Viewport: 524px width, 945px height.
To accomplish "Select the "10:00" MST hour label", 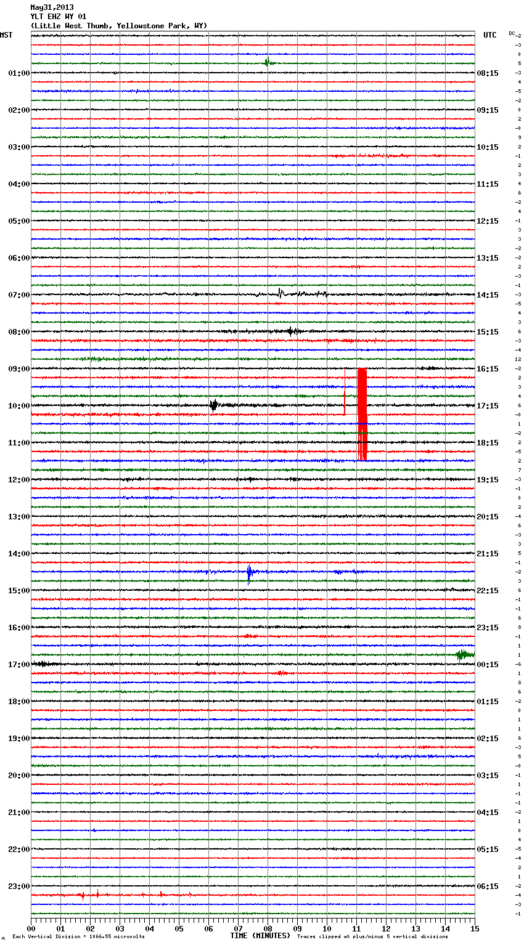I will coord(18,406).
